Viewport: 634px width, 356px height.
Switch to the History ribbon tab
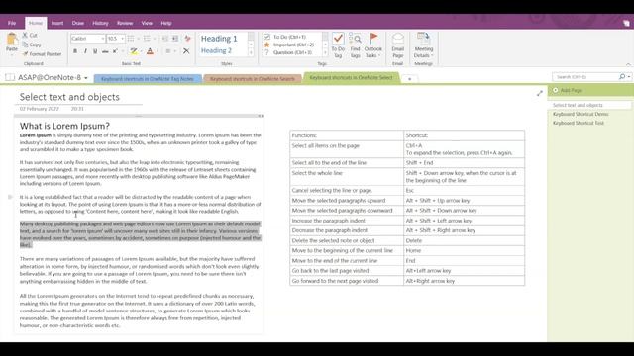[x=100, y=23]
